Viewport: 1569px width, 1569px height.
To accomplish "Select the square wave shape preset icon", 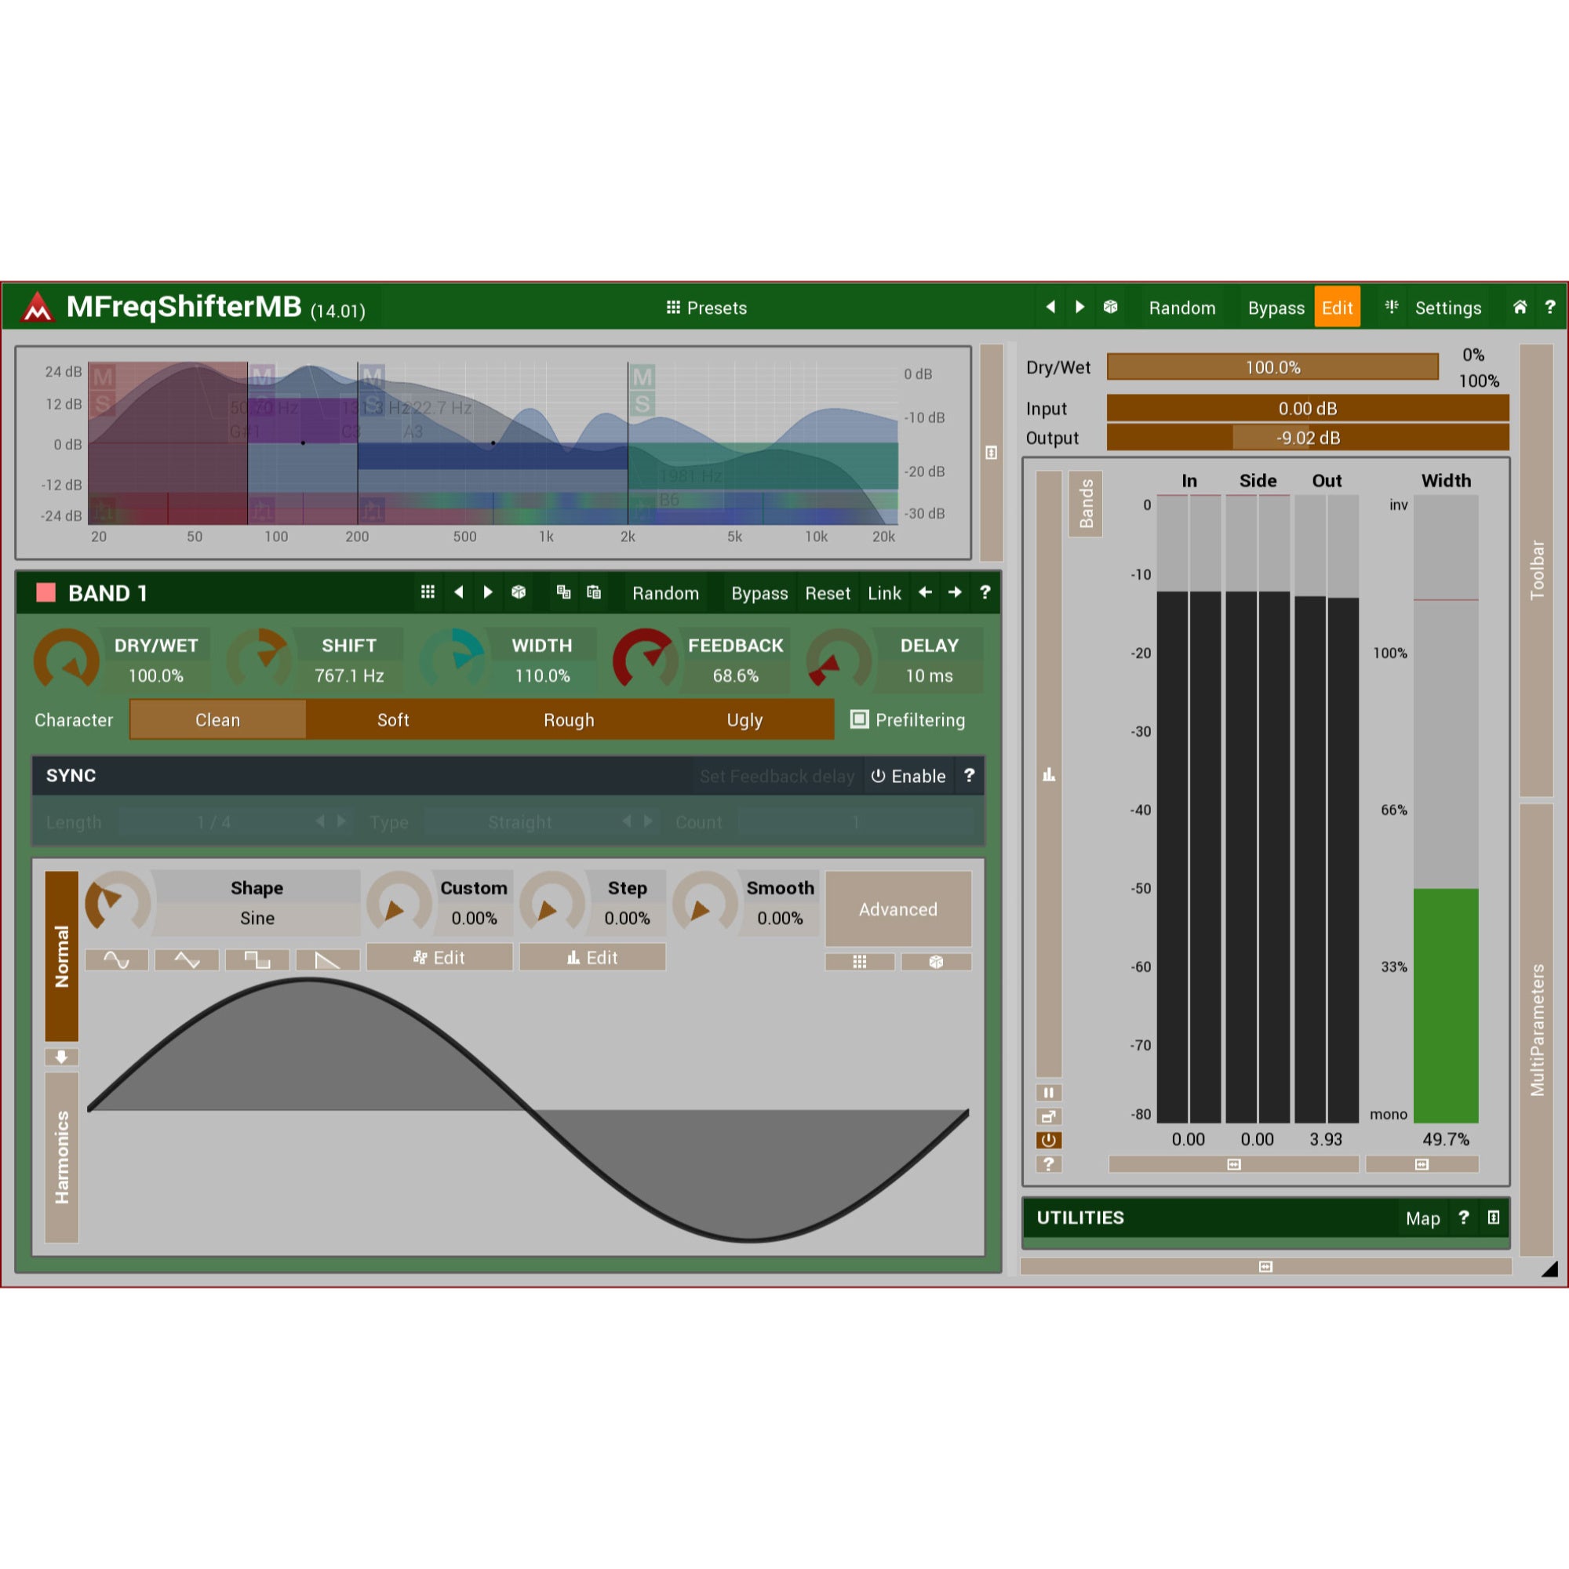I will click(x=257, y=961).
